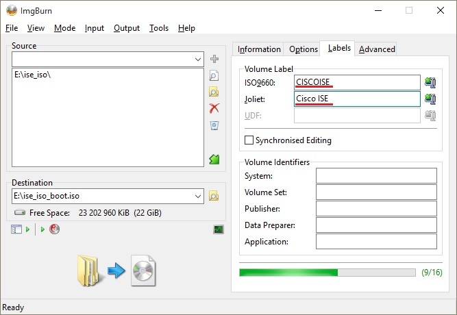Image resolution: width=457 pixels, height=315 pixels.
Task: Show the log window monitor icon
Action: (219, 229)
